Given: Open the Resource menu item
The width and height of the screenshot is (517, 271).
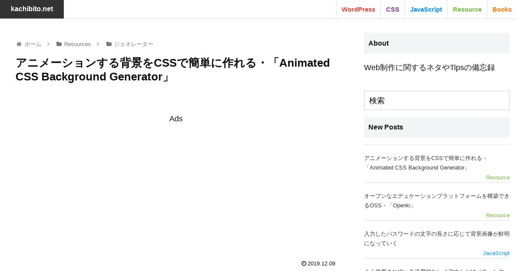Looking at the screenshot, I should [x=467, y=9].
